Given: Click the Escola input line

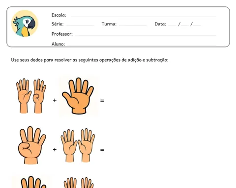Looking at the screenshot, I should [144, 16].
